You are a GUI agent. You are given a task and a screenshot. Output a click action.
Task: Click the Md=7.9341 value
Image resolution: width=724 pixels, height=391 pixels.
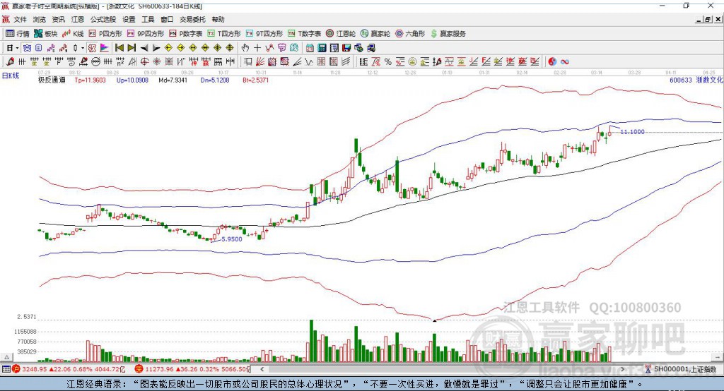(173, 80)
